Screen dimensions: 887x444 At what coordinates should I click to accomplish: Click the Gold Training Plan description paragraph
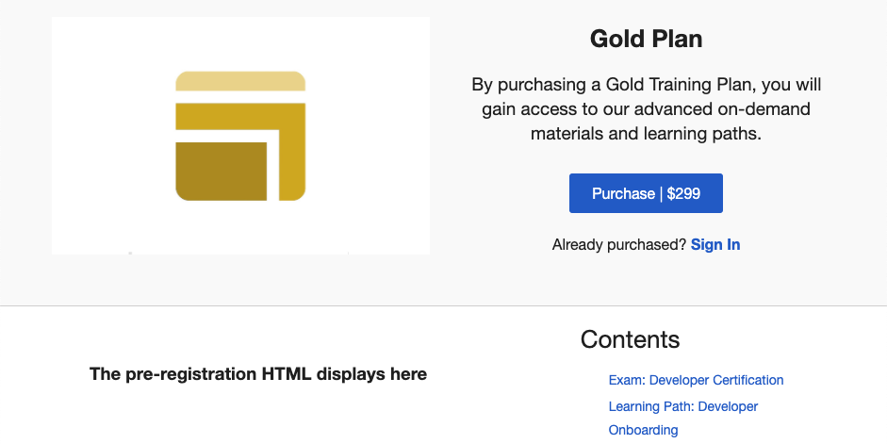646,109
